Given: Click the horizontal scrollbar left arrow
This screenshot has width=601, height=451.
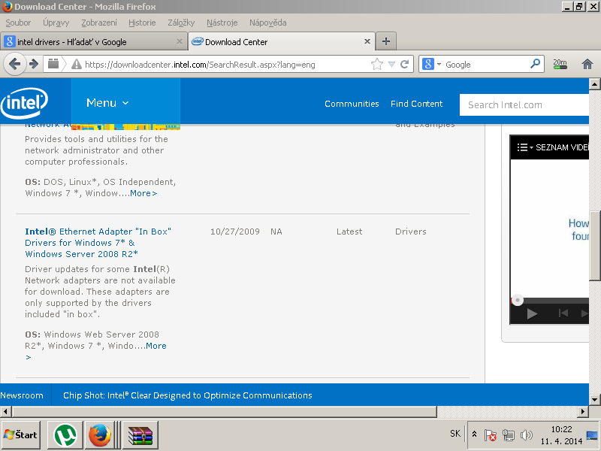Looking at the screenshot, I should (6, 412).
